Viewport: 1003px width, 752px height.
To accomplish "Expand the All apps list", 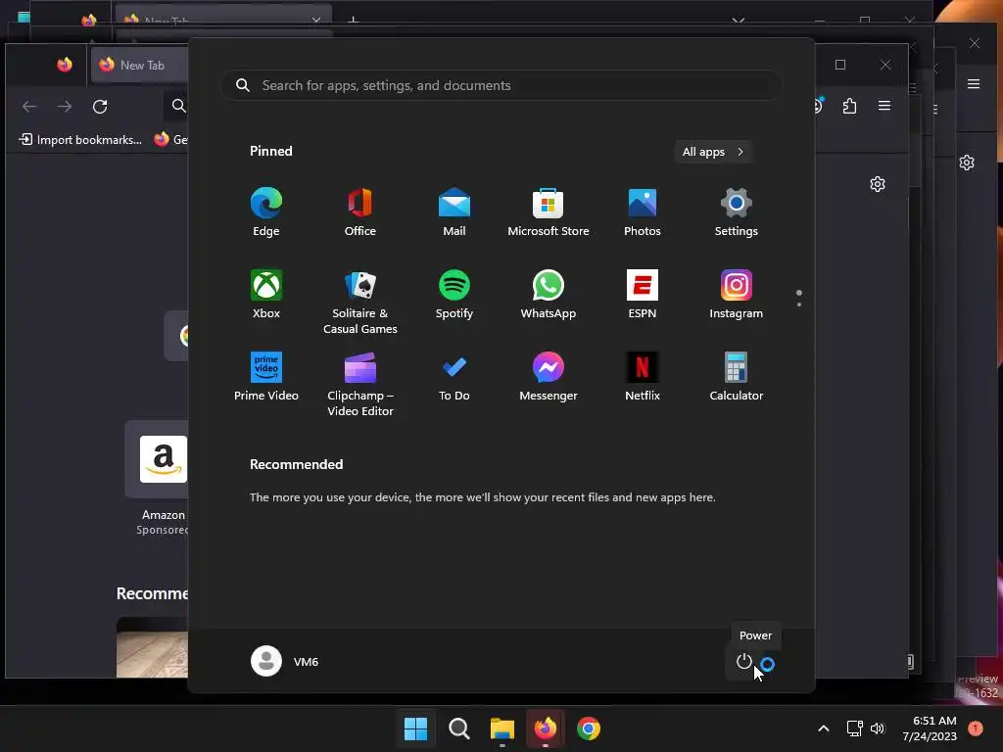I will point(713,152).
